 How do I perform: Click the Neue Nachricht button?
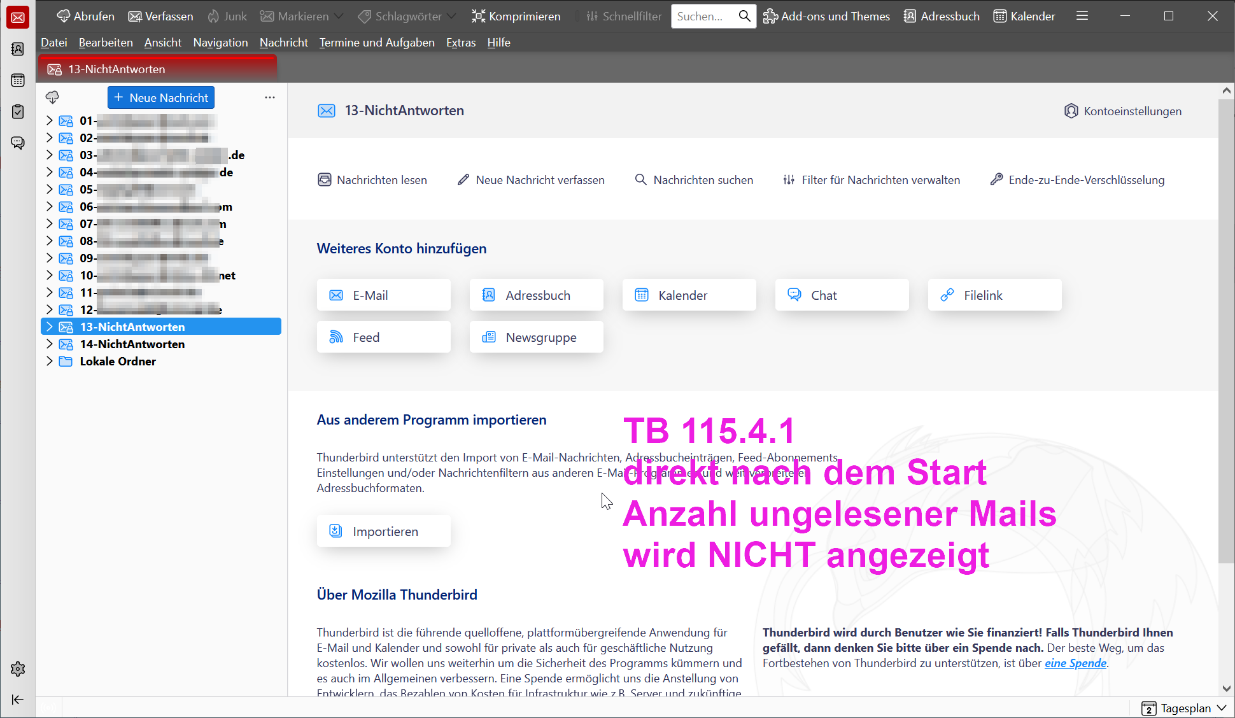(x=161, y=97)
